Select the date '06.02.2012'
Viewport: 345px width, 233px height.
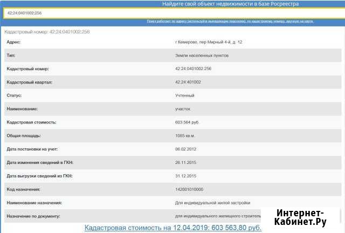click(185, 149)
